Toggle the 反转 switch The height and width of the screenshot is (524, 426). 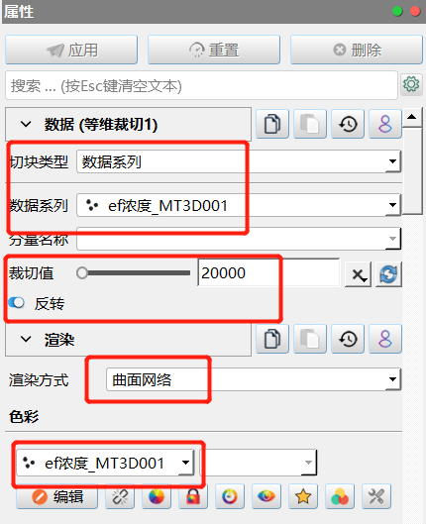17,302
